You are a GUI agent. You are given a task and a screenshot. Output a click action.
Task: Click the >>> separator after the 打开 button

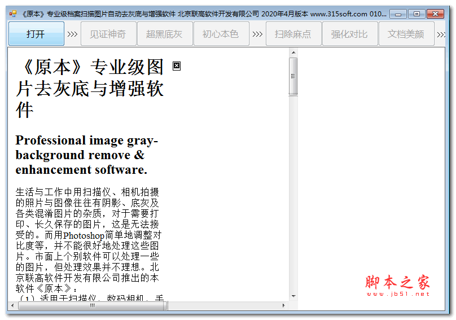[x=72, y=34]
